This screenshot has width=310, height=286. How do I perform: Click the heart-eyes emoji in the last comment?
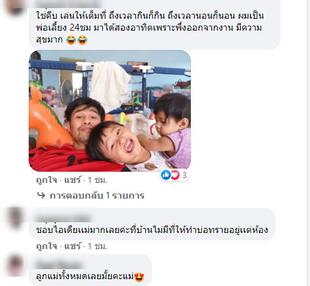(139, 277)
